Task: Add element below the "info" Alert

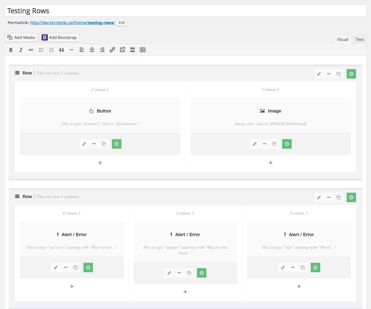Action: 299,286
